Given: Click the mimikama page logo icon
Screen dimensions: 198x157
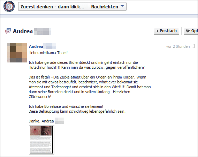Looking at the screenshot, I should coord(9,6).
